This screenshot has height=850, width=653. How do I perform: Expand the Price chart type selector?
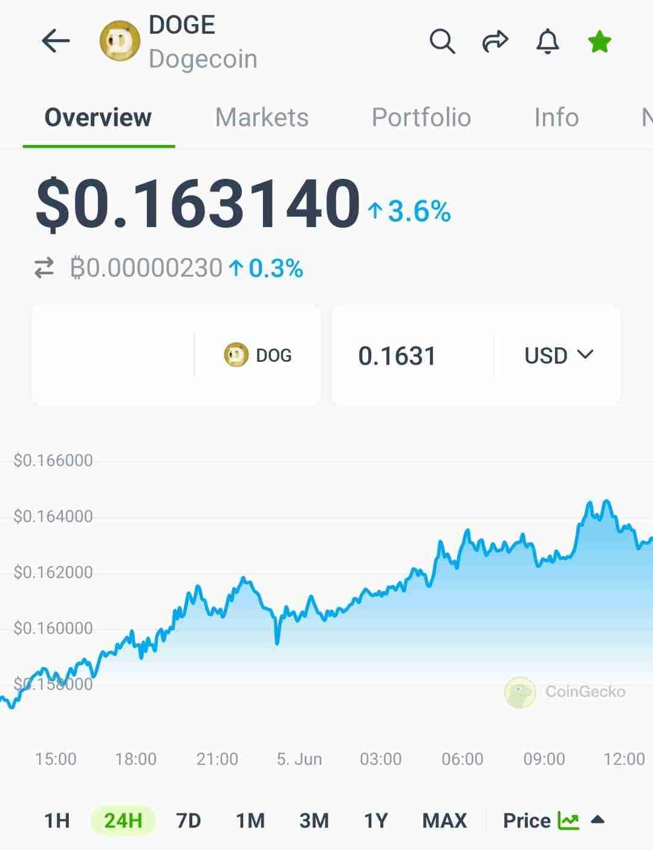[x=553, y=820]
